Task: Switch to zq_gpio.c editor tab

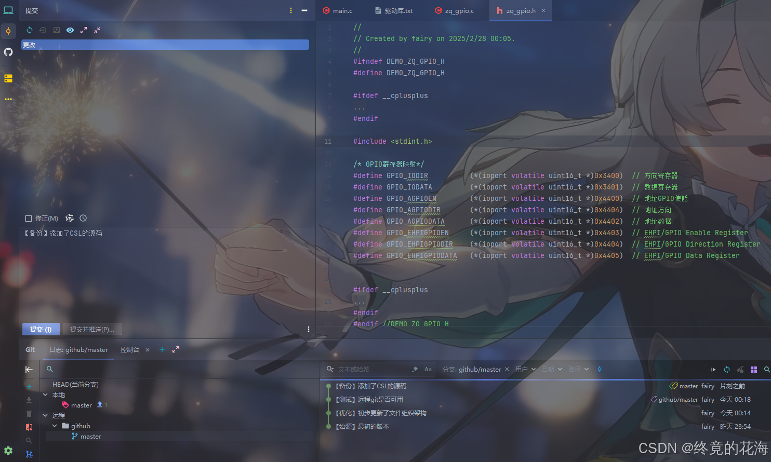Action: [455, 10]
